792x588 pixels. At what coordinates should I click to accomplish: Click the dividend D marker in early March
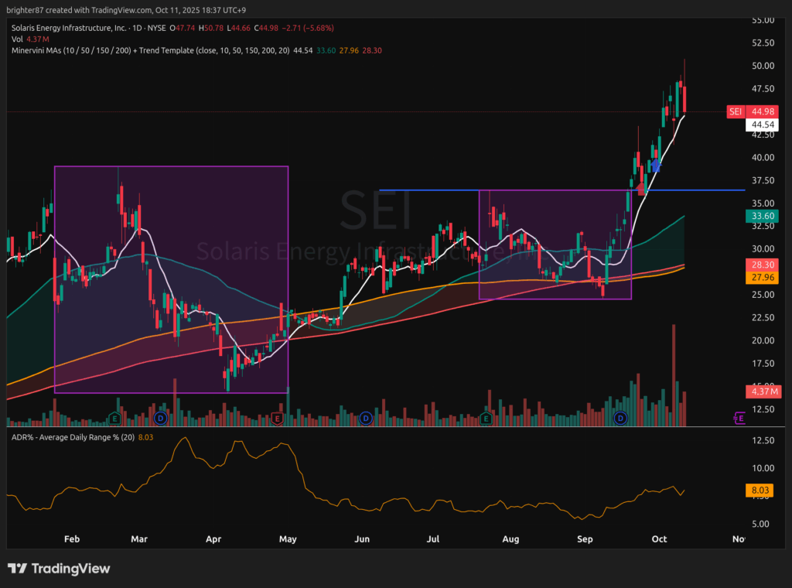[x=160, y=419]
